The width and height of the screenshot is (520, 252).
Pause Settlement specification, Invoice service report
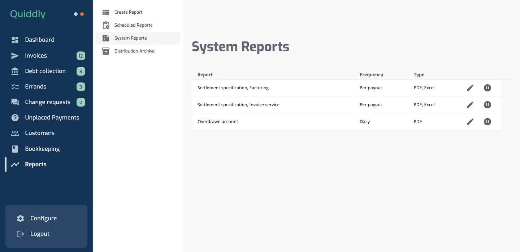[x=487, y=105]
